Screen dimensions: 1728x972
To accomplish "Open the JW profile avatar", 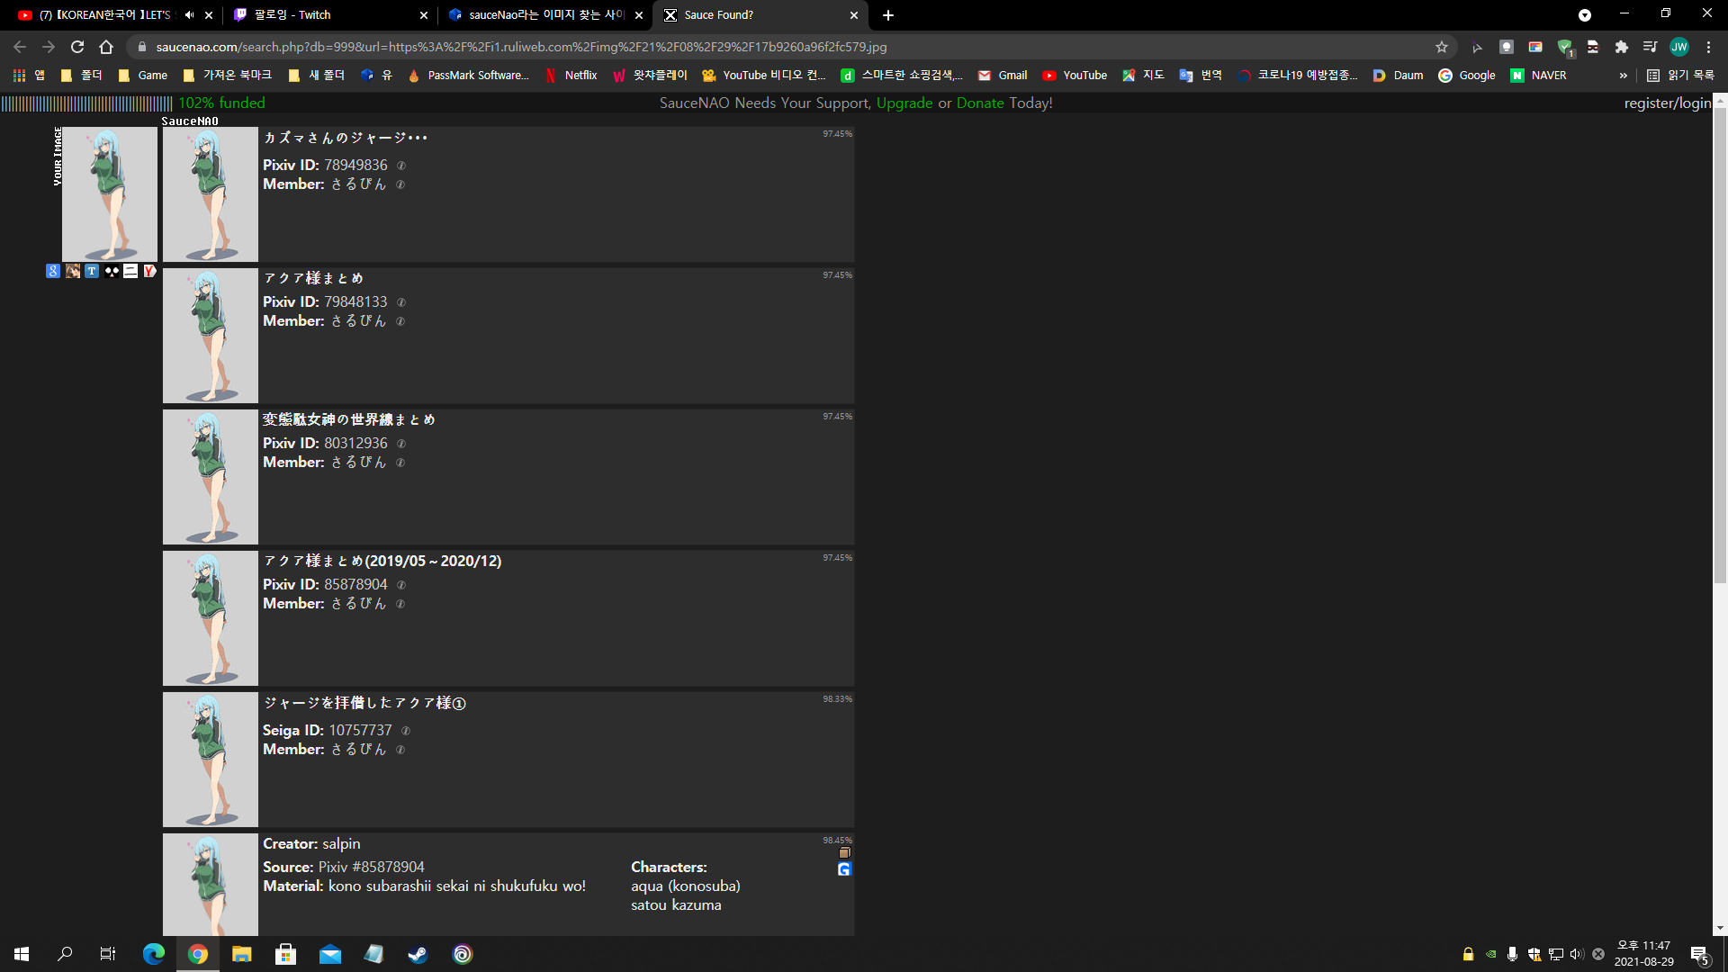I will pos(1679,47).
